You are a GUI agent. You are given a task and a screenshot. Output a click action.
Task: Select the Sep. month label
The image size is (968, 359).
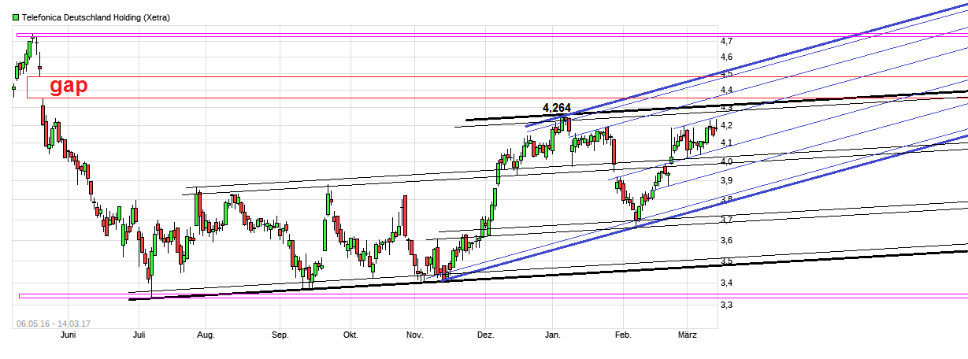click(280, 335)
